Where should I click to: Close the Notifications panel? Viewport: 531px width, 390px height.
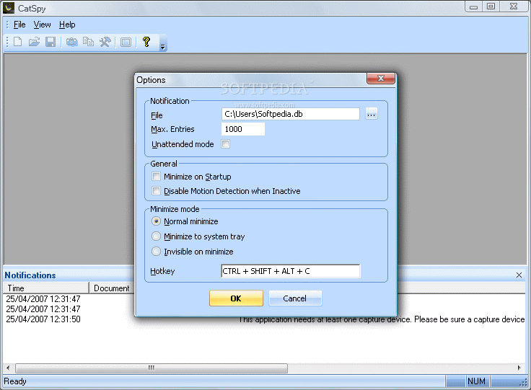[519, 275]
